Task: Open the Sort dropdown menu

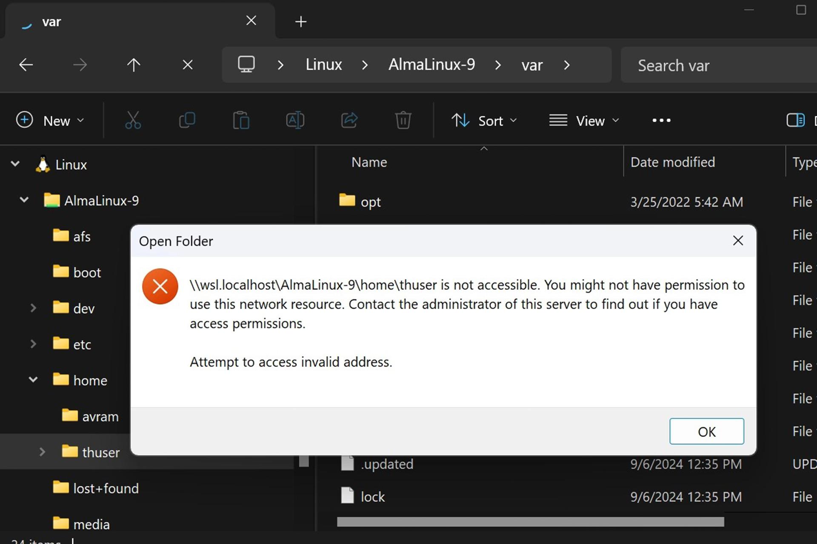Action: 484,121
